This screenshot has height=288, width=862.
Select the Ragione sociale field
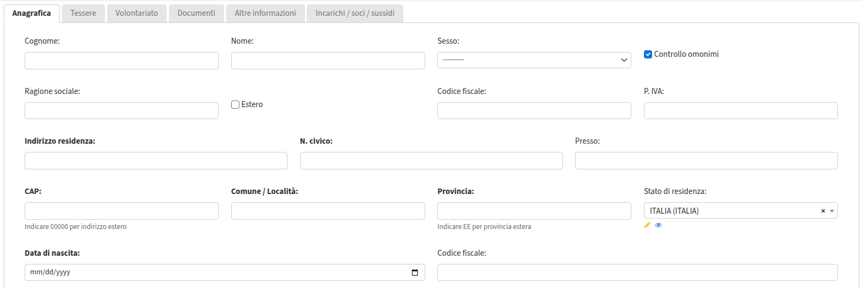(121, 110)
